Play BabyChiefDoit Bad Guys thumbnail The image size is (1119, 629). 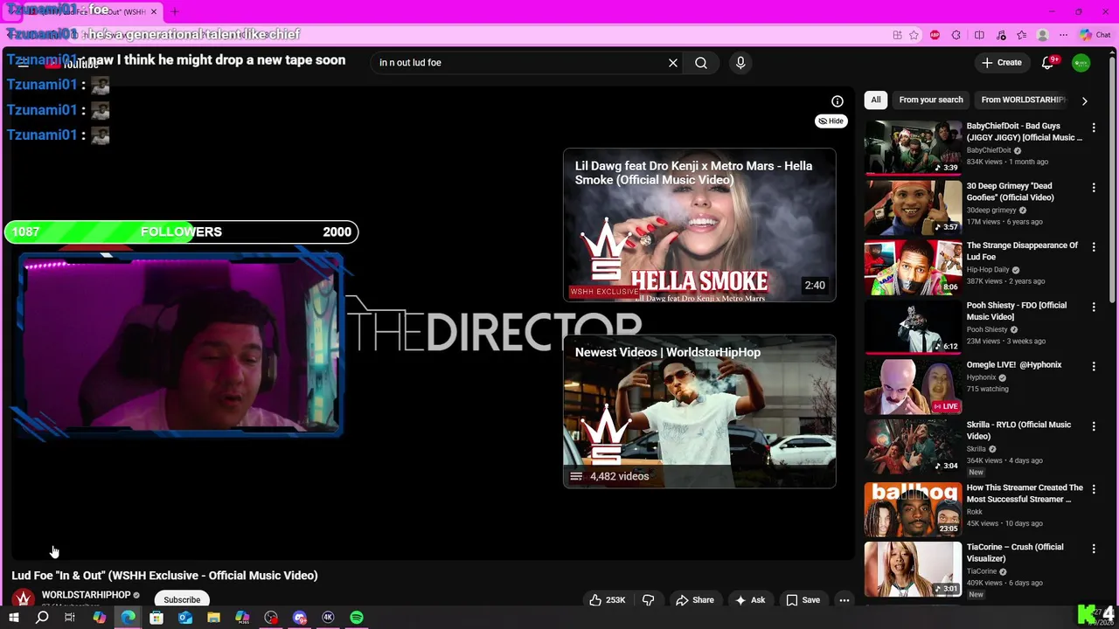tap(913, 147)
